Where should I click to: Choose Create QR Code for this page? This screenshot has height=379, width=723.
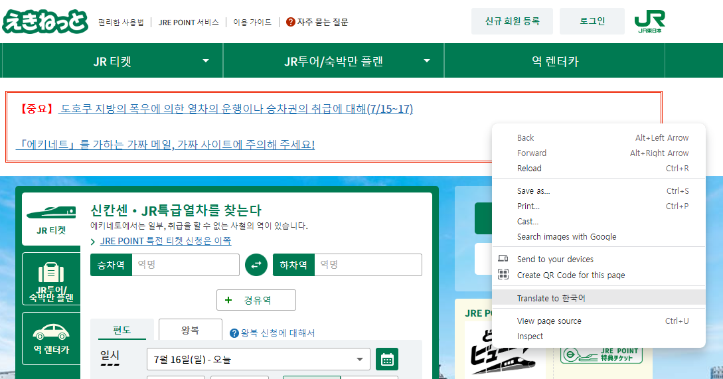point(598,275)
